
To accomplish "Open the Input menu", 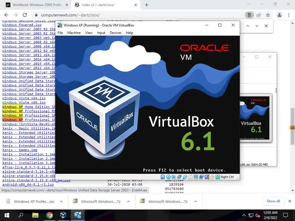I will (101, 33).
